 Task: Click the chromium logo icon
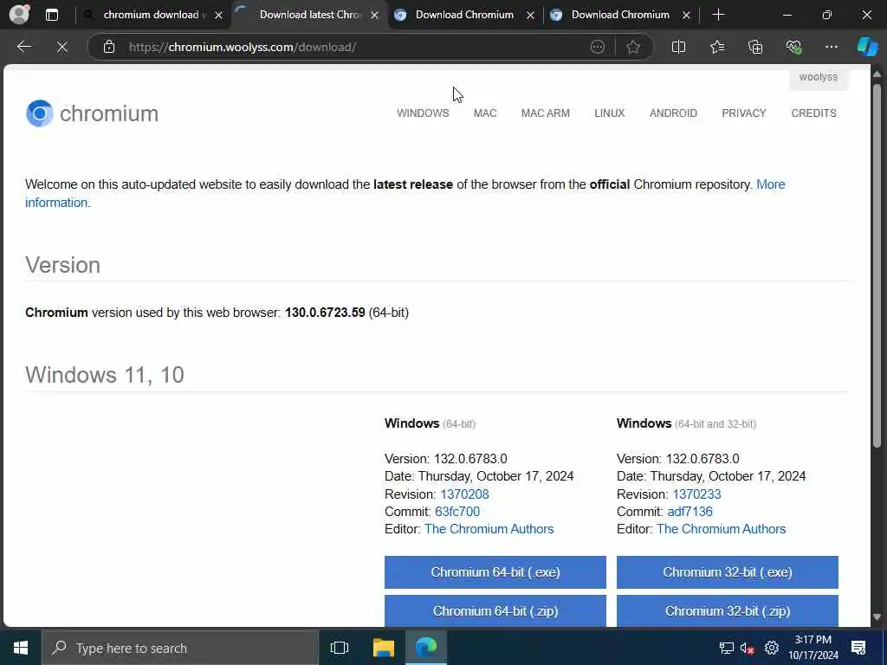coord(40,113)
